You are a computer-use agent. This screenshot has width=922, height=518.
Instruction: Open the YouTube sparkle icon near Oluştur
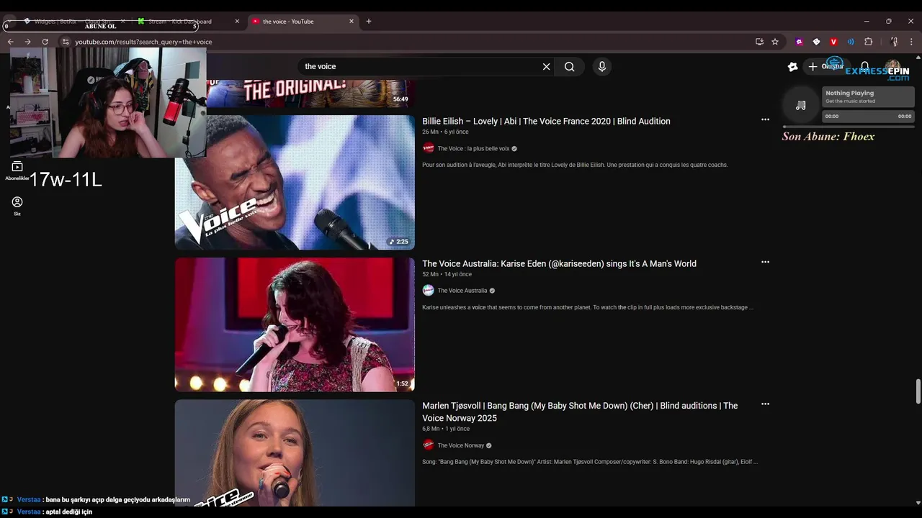coord(792,66)
